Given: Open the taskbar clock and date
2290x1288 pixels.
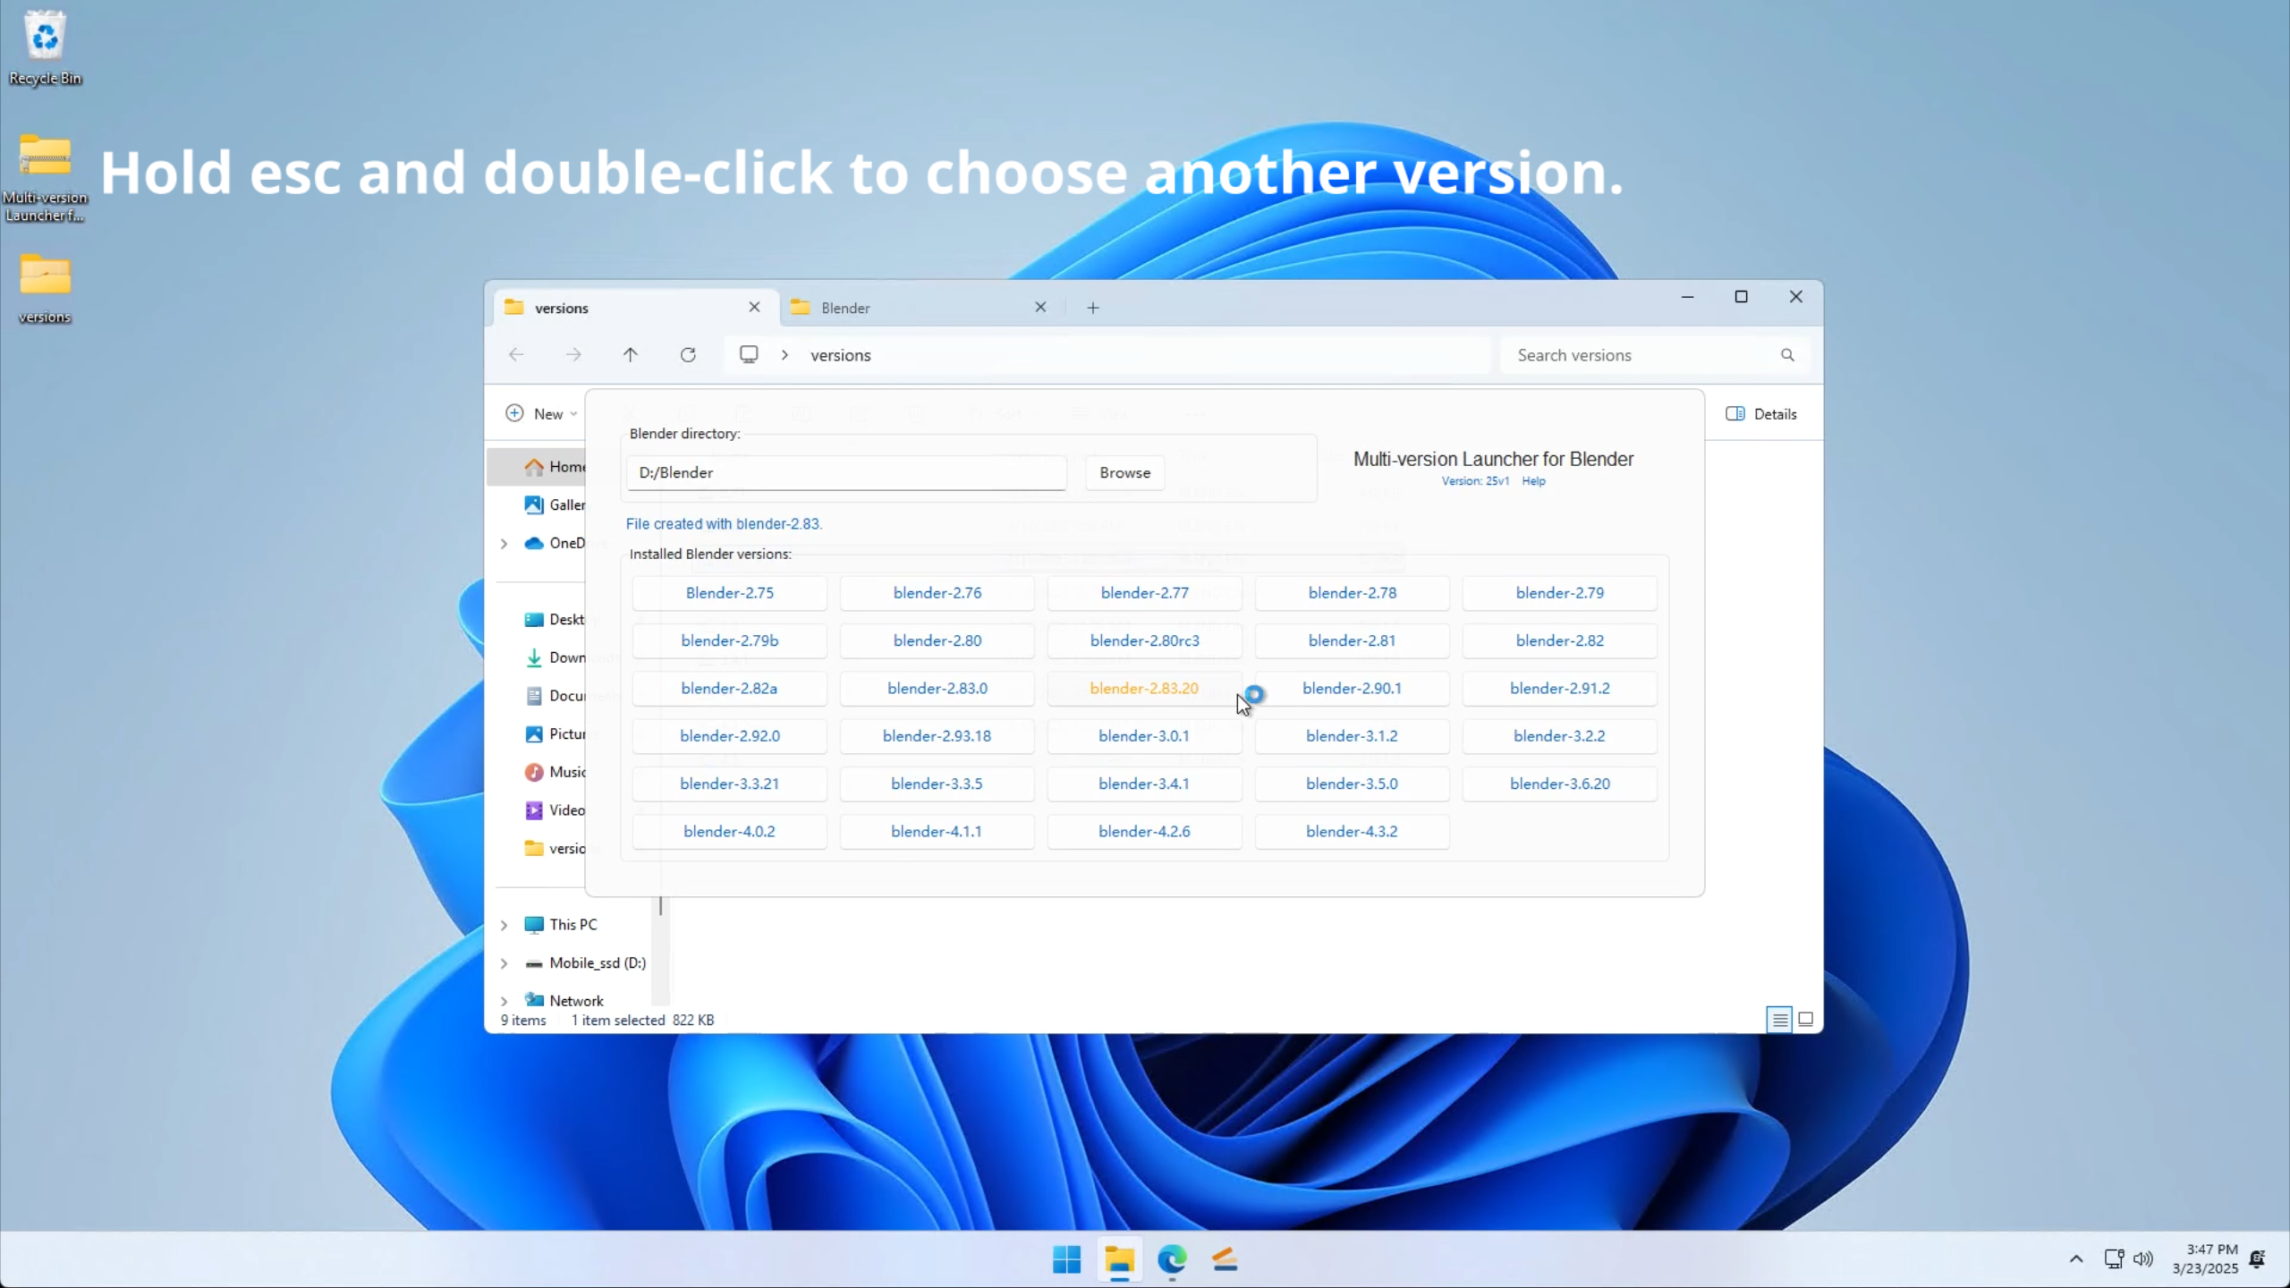Looking at the screenshot, I should coord(2205,1259).
